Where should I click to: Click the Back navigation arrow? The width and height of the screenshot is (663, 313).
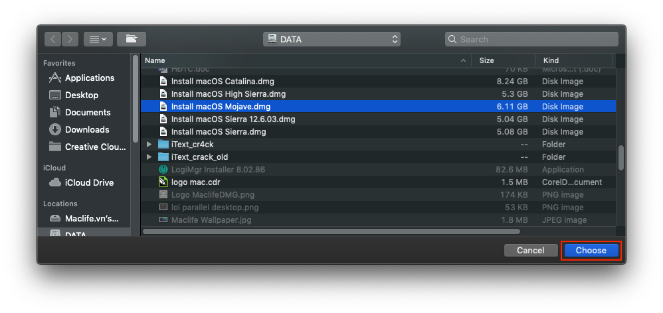(x=53, y=39)
